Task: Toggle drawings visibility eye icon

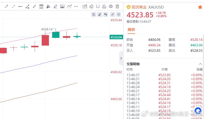Action: click(x=111, y=6)
